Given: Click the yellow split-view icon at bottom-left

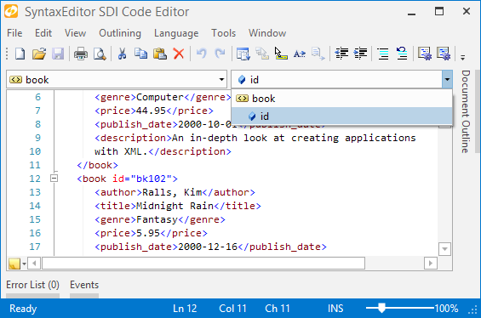Looking at the screenshot, I should (14, 264).
